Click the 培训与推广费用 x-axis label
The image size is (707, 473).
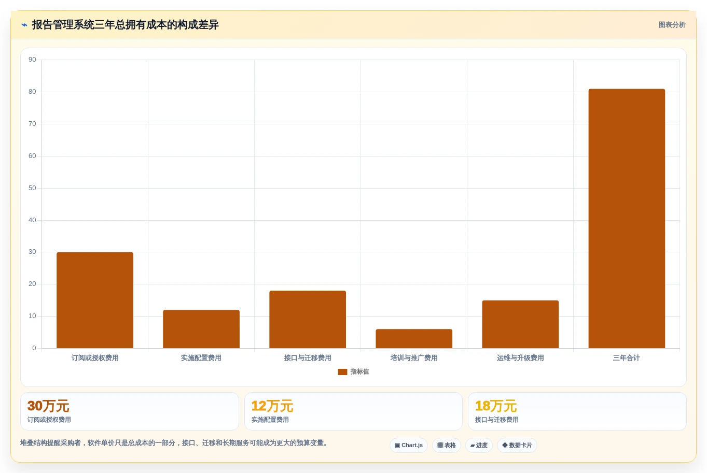[414, 358]
